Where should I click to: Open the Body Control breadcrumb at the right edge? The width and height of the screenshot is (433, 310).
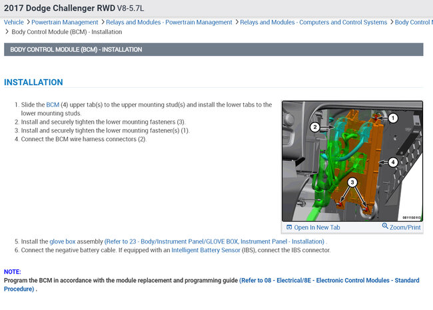414,23
